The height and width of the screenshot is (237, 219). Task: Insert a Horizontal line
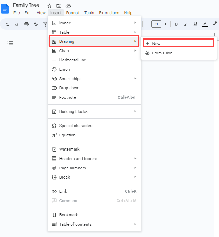(94, 60)
